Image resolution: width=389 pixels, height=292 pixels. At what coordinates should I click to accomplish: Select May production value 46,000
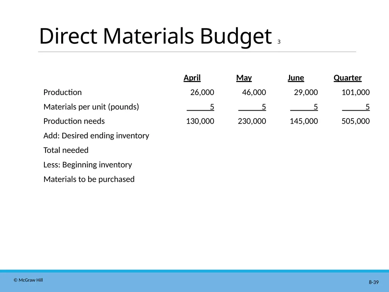(x=254, y=92)
